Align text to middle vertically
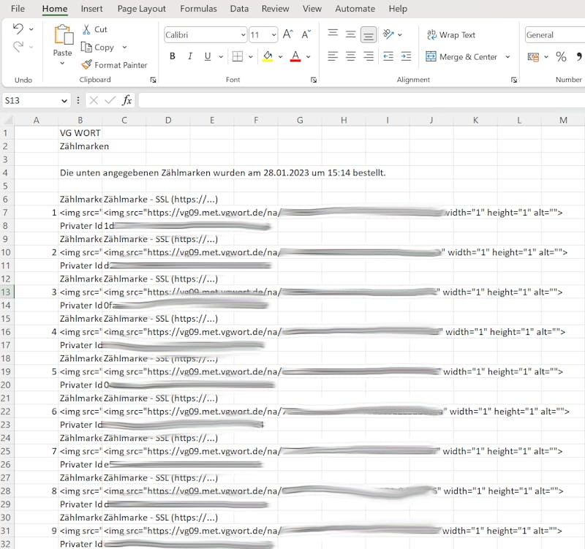This screenshot has height=549, width=585. pos(350,34)
